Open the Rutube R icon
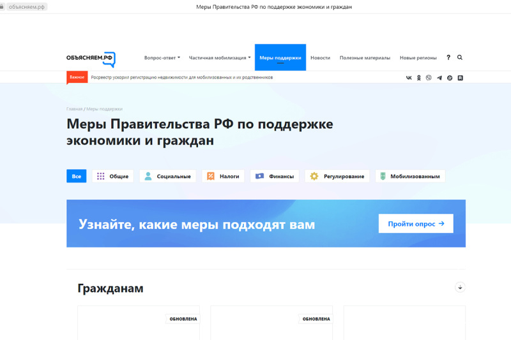 [x=460, y=78]
